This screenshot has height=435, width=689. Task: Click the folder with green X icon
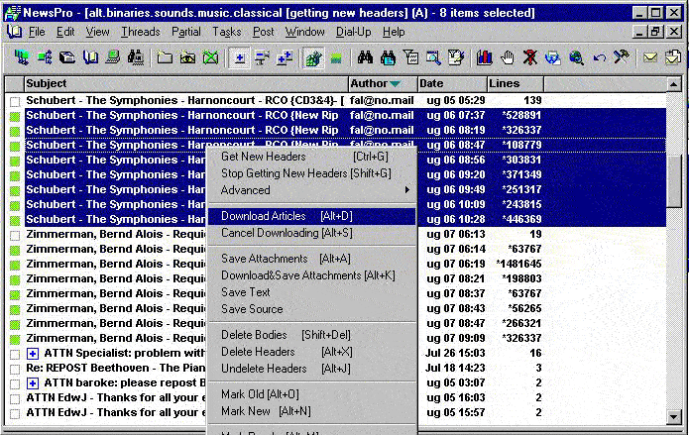210,57
